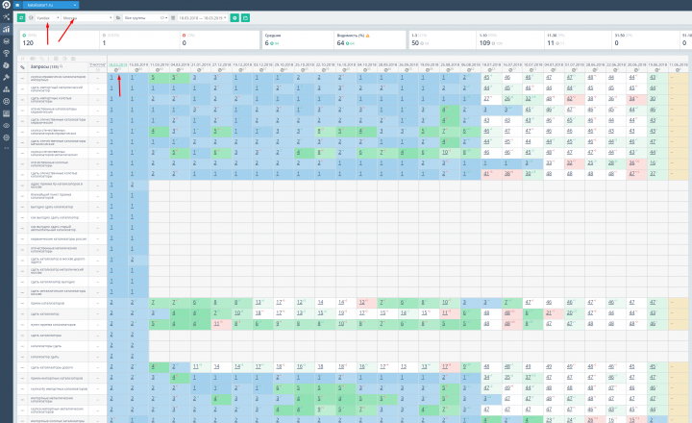Select the 1-10 range card showing 109
Image resolution: width=692 pixels, height=423 pixels.
click(510, 39)
